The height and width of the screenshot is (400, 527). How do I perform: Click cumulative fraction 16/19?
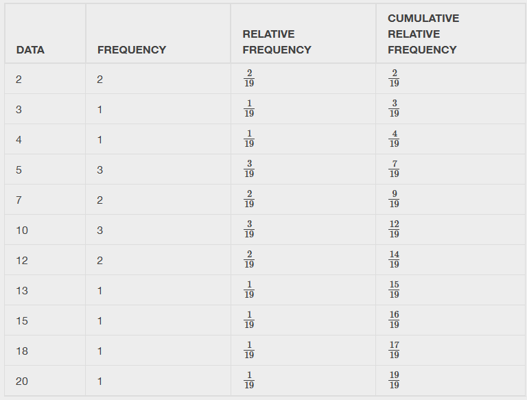pyautogui.click(x=394, y=320)
